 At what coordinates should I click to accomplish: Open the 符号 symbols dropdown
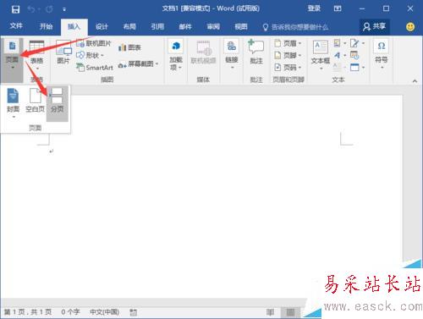[x=382, y=53]
